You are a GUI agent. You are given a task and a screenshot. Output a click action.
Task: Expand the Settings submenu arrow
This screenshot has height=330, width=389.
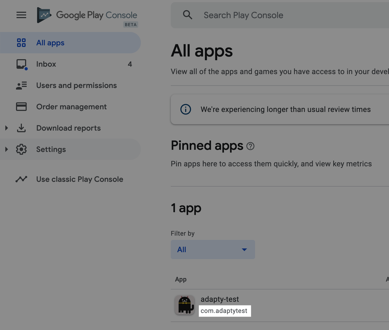[7, 149]
